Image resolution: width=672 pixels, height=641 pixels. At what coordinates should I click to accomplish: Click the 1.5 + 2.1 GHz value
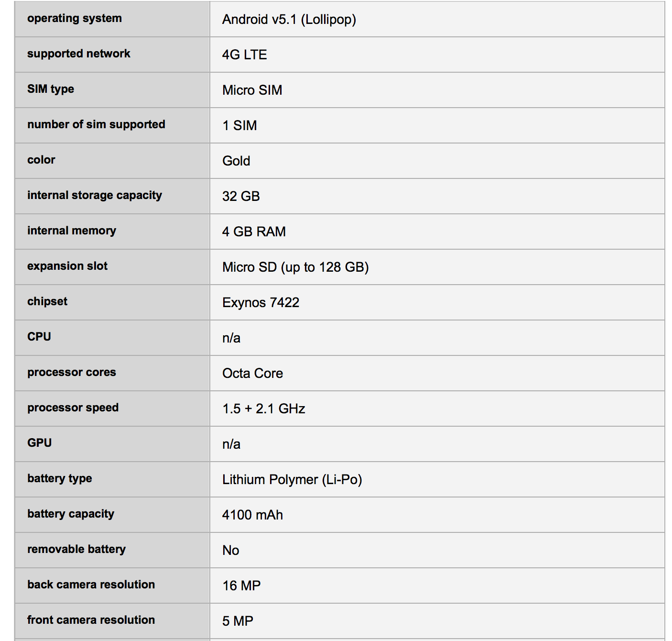(263, 409)
